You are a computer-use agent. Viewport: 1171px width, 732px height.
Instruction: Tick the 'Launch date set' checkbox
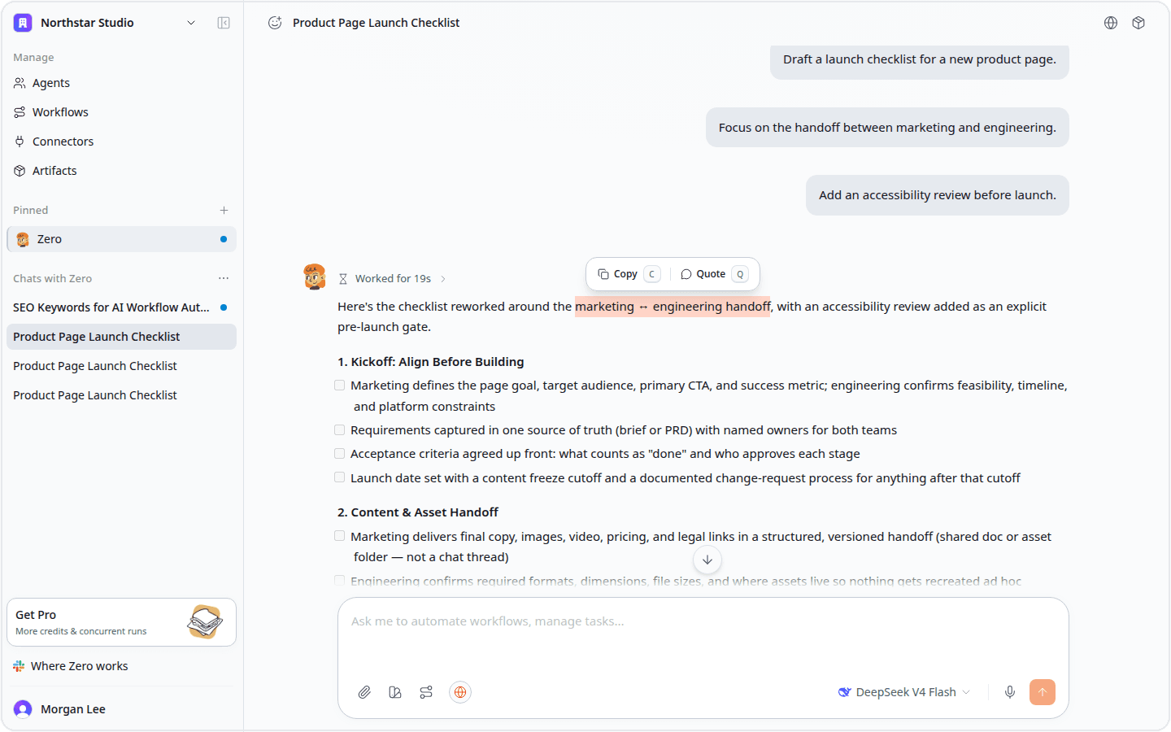[340, 477]
